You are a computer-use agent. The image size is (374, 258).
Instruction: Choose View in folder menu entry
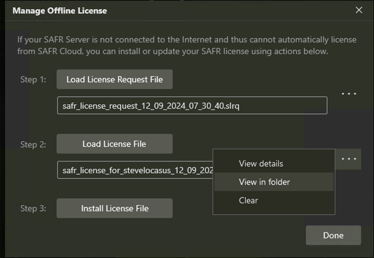coord(264,182)
